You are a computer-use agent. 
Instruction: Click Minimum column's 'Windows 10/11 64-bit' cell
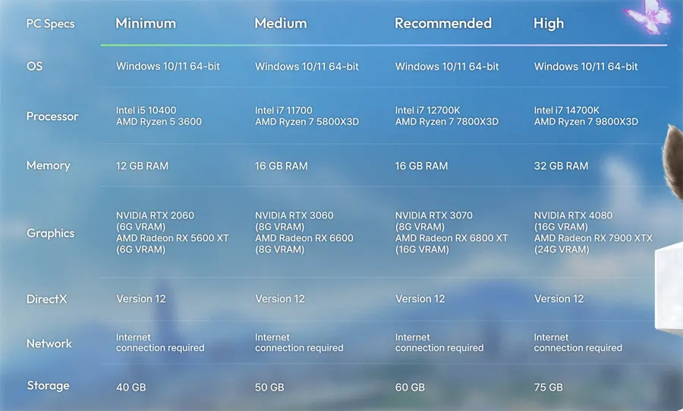[168, 66]
